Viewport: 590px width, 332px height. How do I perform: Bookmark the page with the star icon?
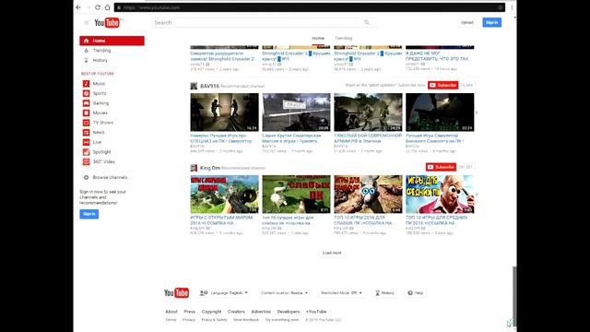click(500, 7)
